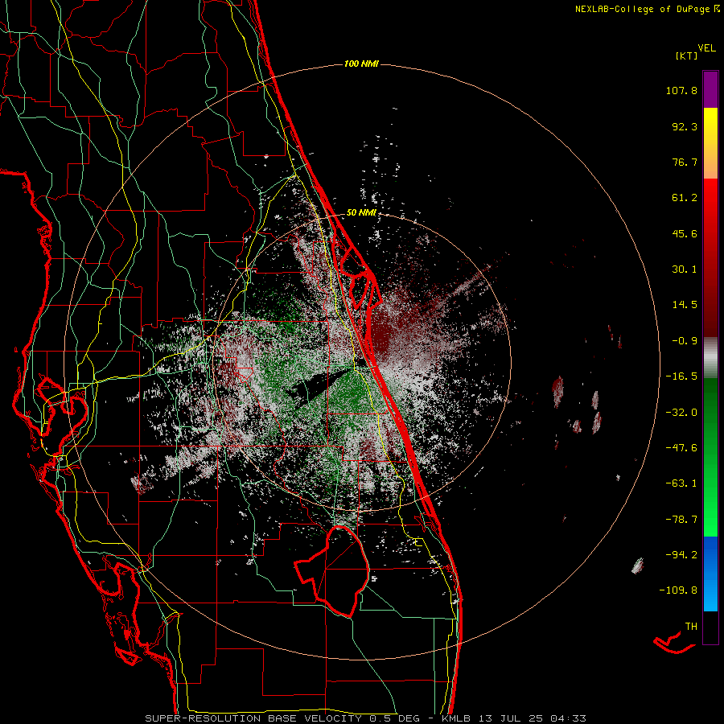Select the 76.7 value on velocity scale
Screen dimensions: 724x724
pyautogui.click(x=685, y=162)
